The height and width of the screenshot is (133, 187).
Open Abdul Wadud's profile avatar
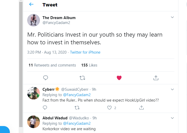click(34, 122)
